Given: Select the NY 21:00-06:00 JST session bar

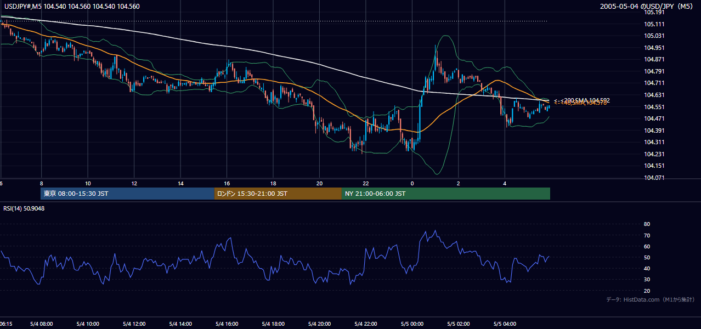Looking at the screenshot, I should (446, 194).
